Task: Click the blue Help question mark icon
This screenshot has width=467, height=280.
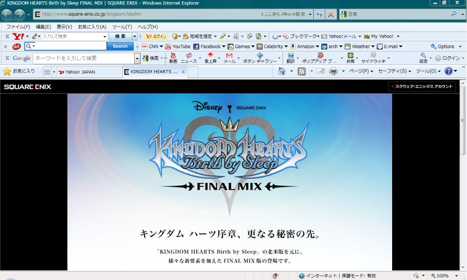Action: 448,71
